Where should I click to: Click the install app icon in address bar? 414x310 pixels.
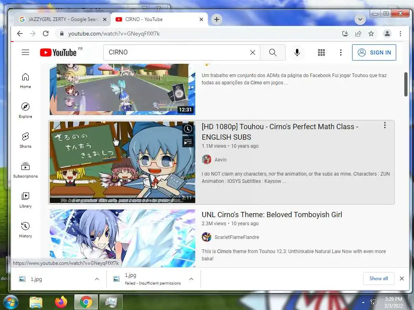coord(345,34)
